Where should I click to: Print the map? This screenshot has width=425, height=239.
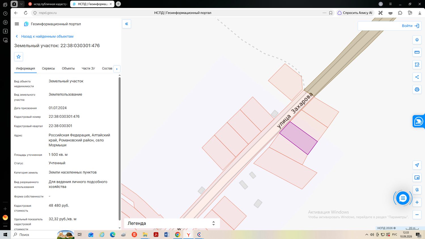pyautogui.click(x=417, y=89)
